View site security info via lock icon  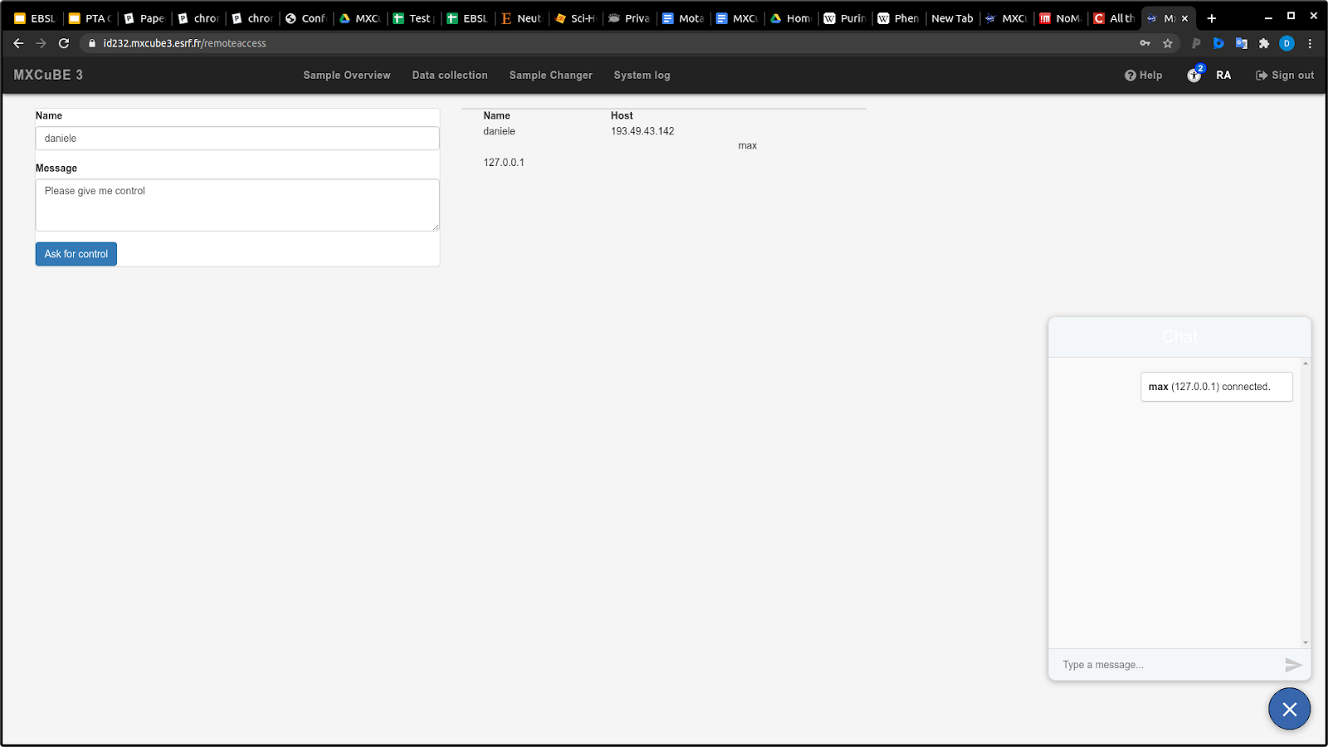[x=92, y=43]
